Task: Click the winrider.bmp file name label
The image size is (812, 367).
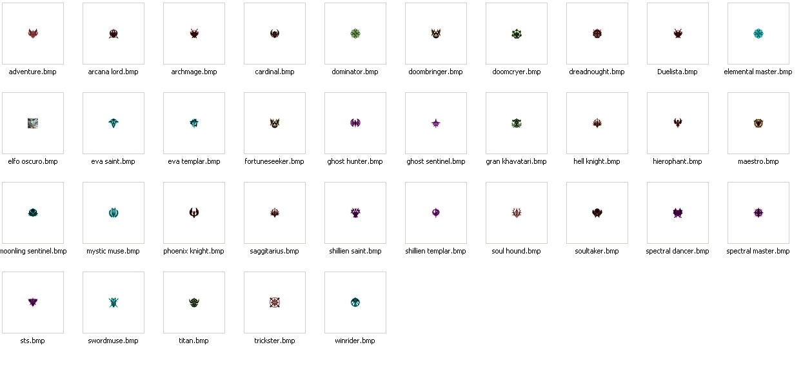Action: click(x=355, y=341)
